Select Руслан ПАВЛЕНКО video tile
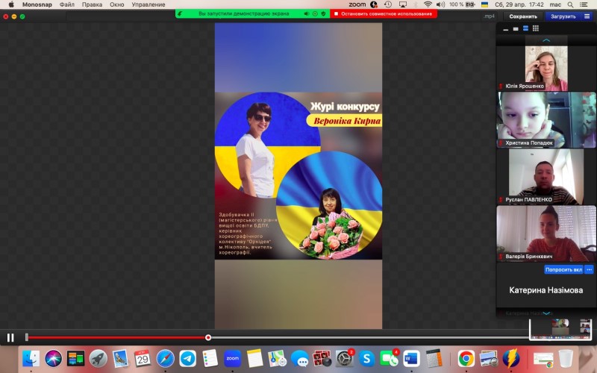 (546, 177)
